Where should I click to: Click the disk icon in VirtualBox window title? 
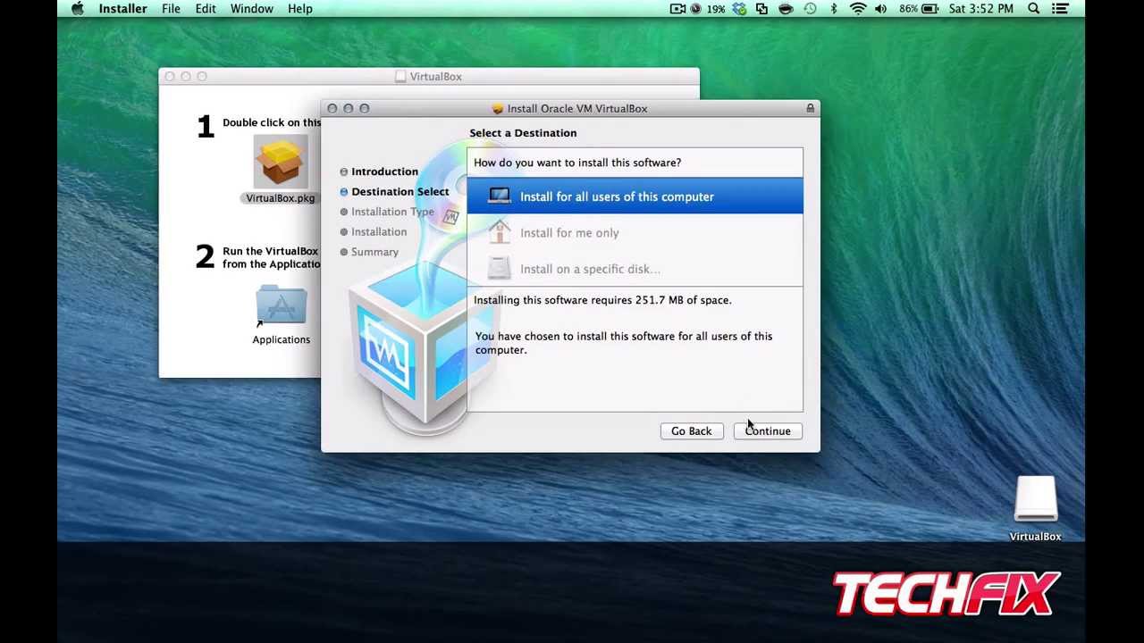pyautogui.click(x=401, y=77)
